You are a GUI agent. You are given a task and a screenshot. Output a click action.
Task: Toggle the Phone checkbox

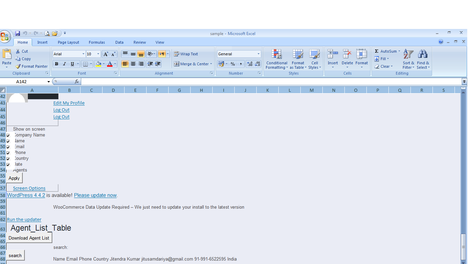point(8,153)
